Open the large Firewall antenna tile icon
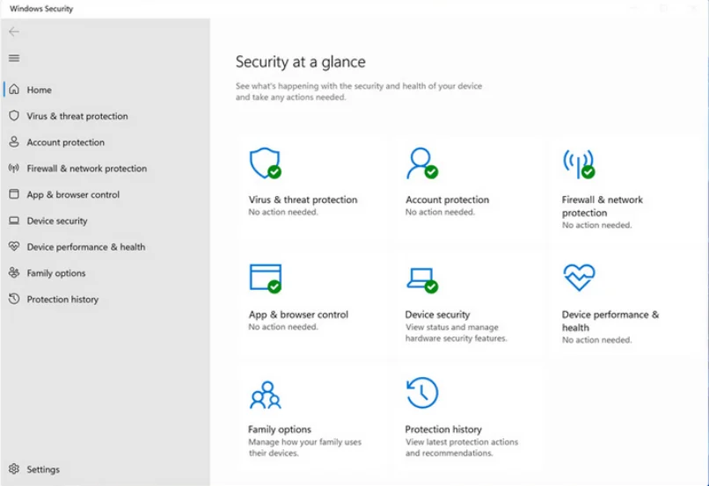The image size is (709, 486). [x=579, y=164]
